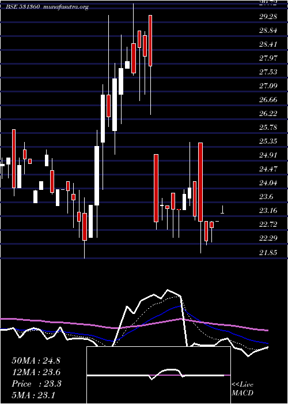The height and width of the screenshot is (404, 288).
Task: Click the 29.28 price axis label
Action: pos(268,17)
